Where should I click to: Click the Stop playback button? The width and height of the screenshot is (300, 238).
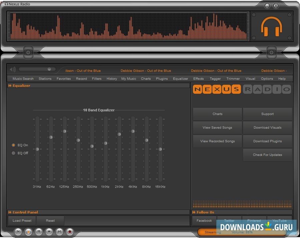(x=49, y=232)
